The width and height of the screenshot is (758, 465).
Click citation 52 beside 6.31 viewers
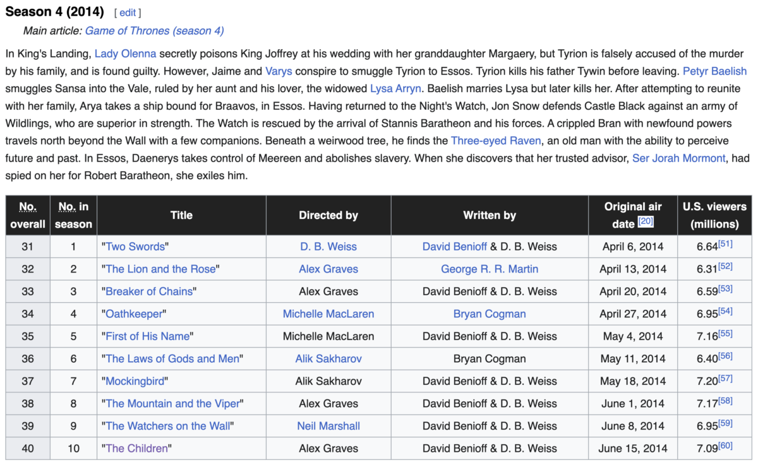pos(725,266)
